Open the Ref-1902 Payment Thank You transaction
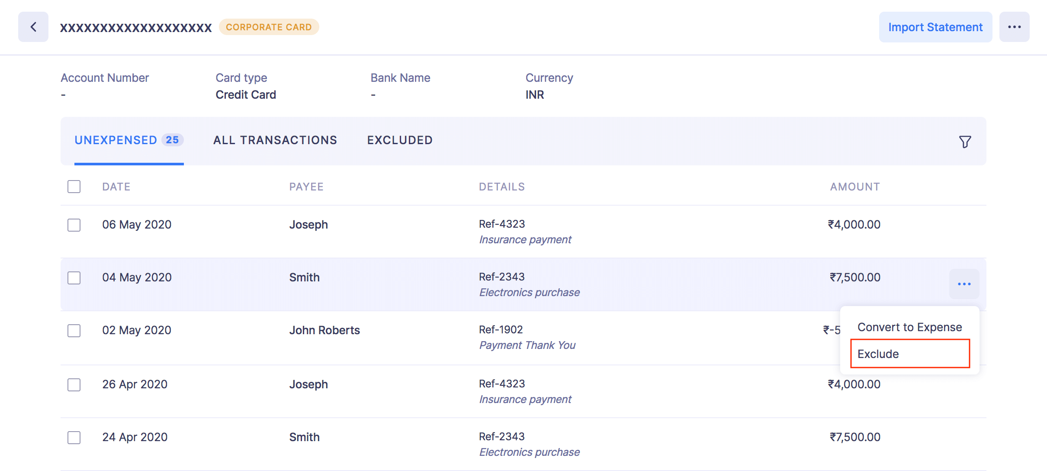 (527, 337)
